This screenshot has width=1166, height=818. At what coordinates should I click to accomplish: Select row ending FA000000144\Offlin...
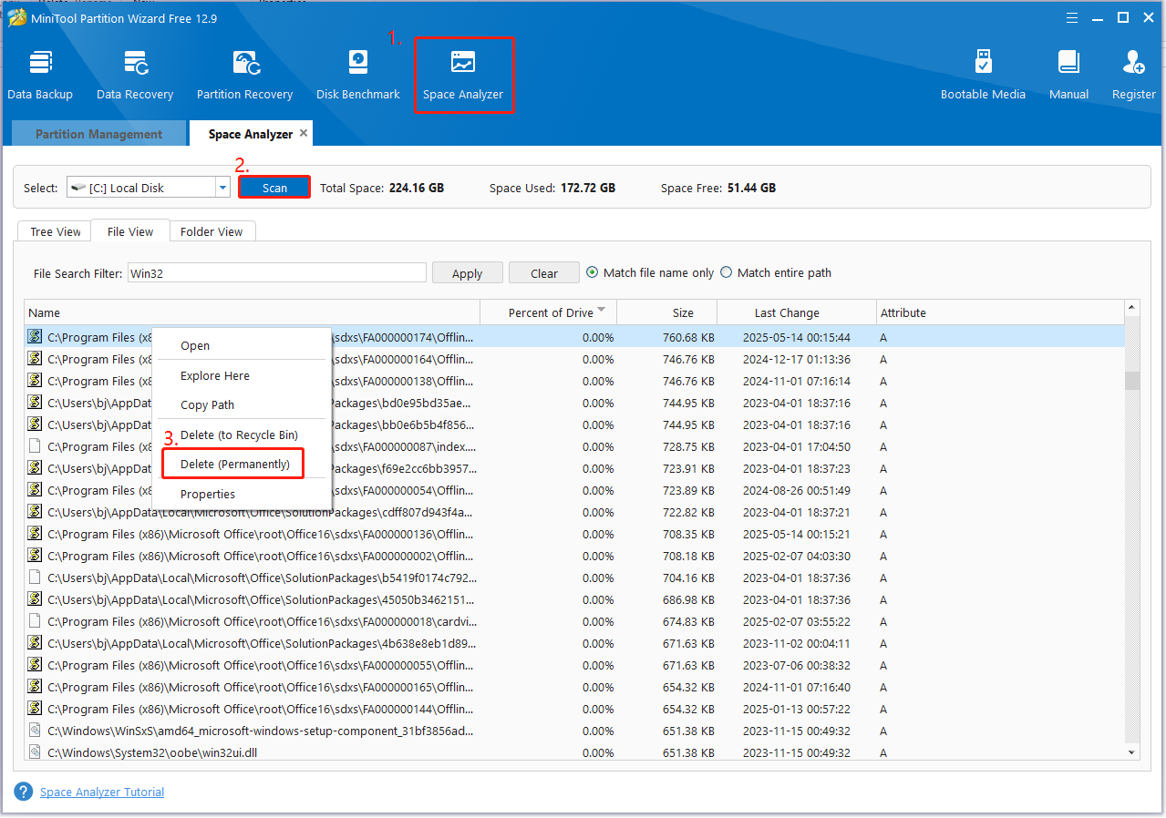coord(575,709)
